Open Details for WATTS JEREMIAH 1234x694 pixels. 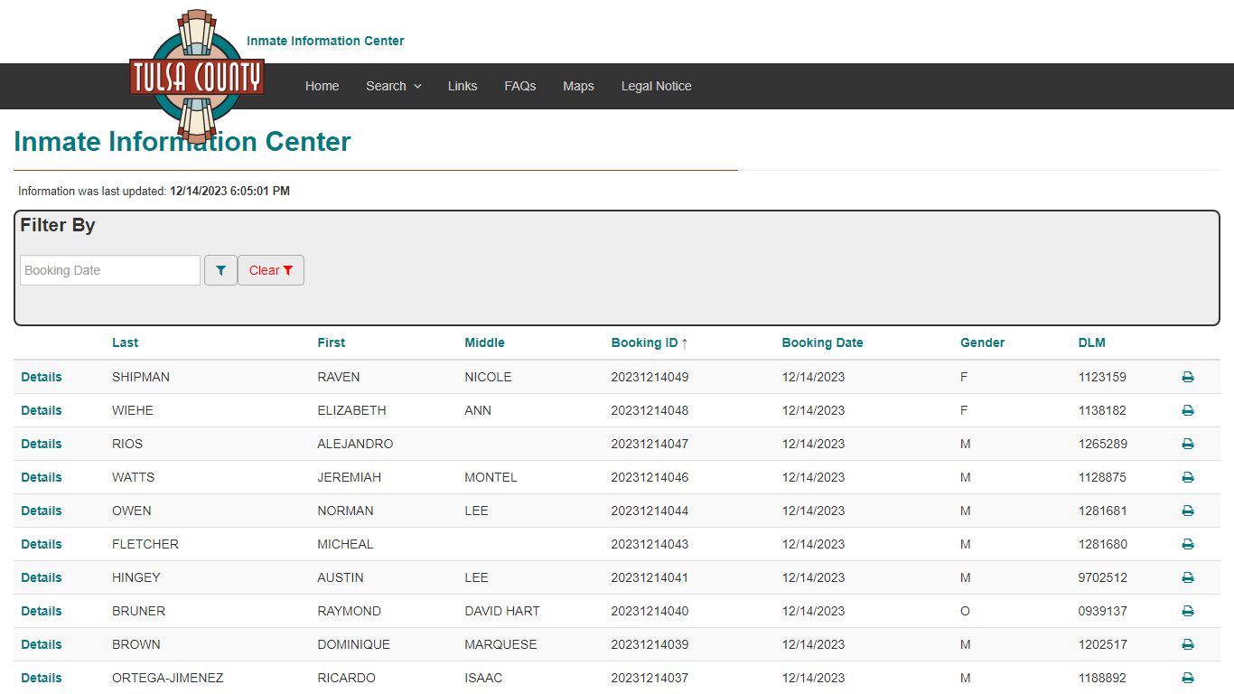(42, 477)
